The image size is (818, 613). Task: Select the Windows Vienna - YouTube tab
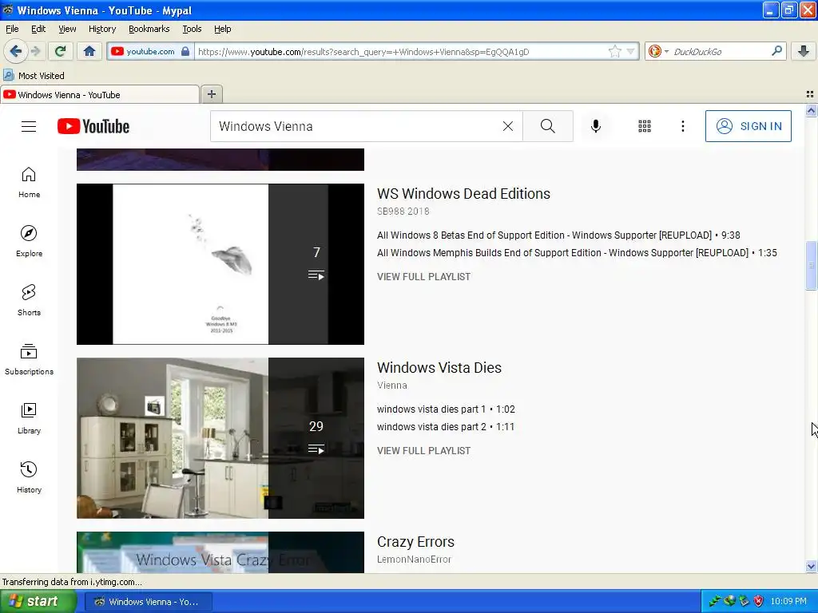point(100,94)
